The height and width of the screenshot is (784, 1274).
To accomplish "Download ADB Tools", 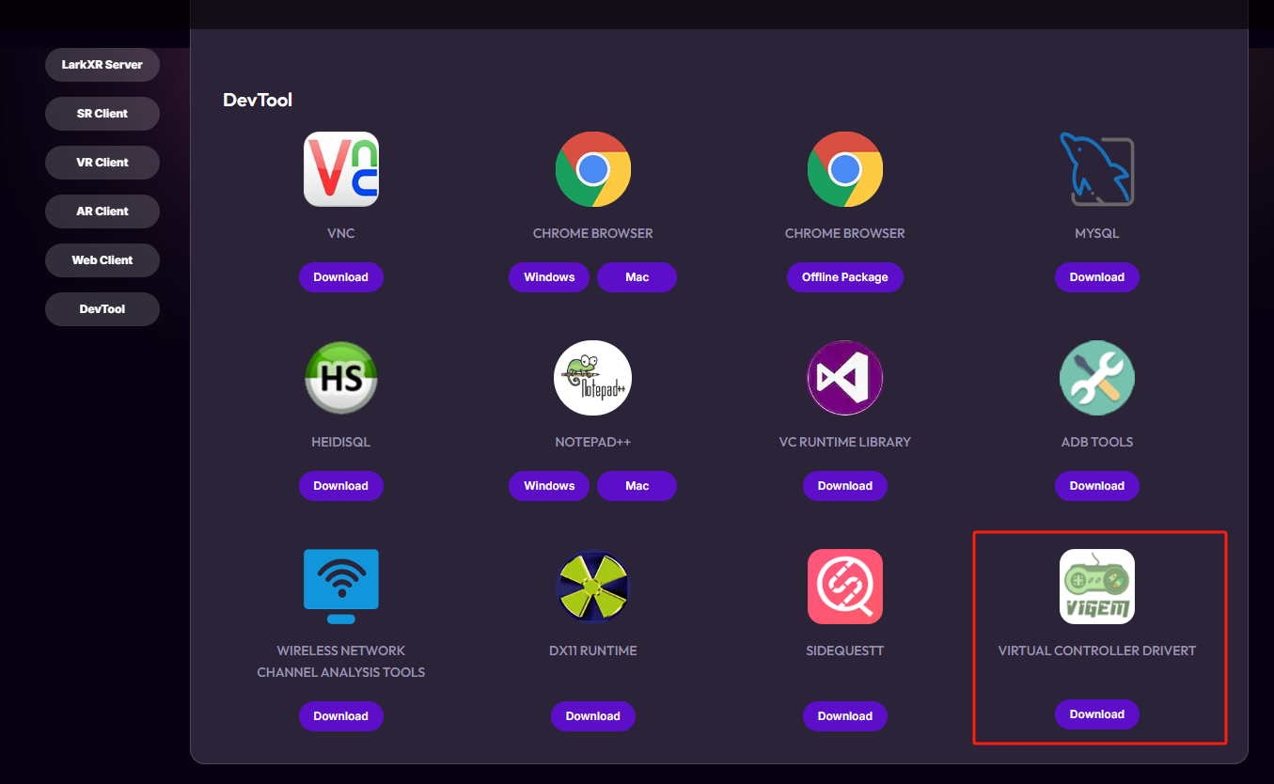I will (x=1097, y=486).
